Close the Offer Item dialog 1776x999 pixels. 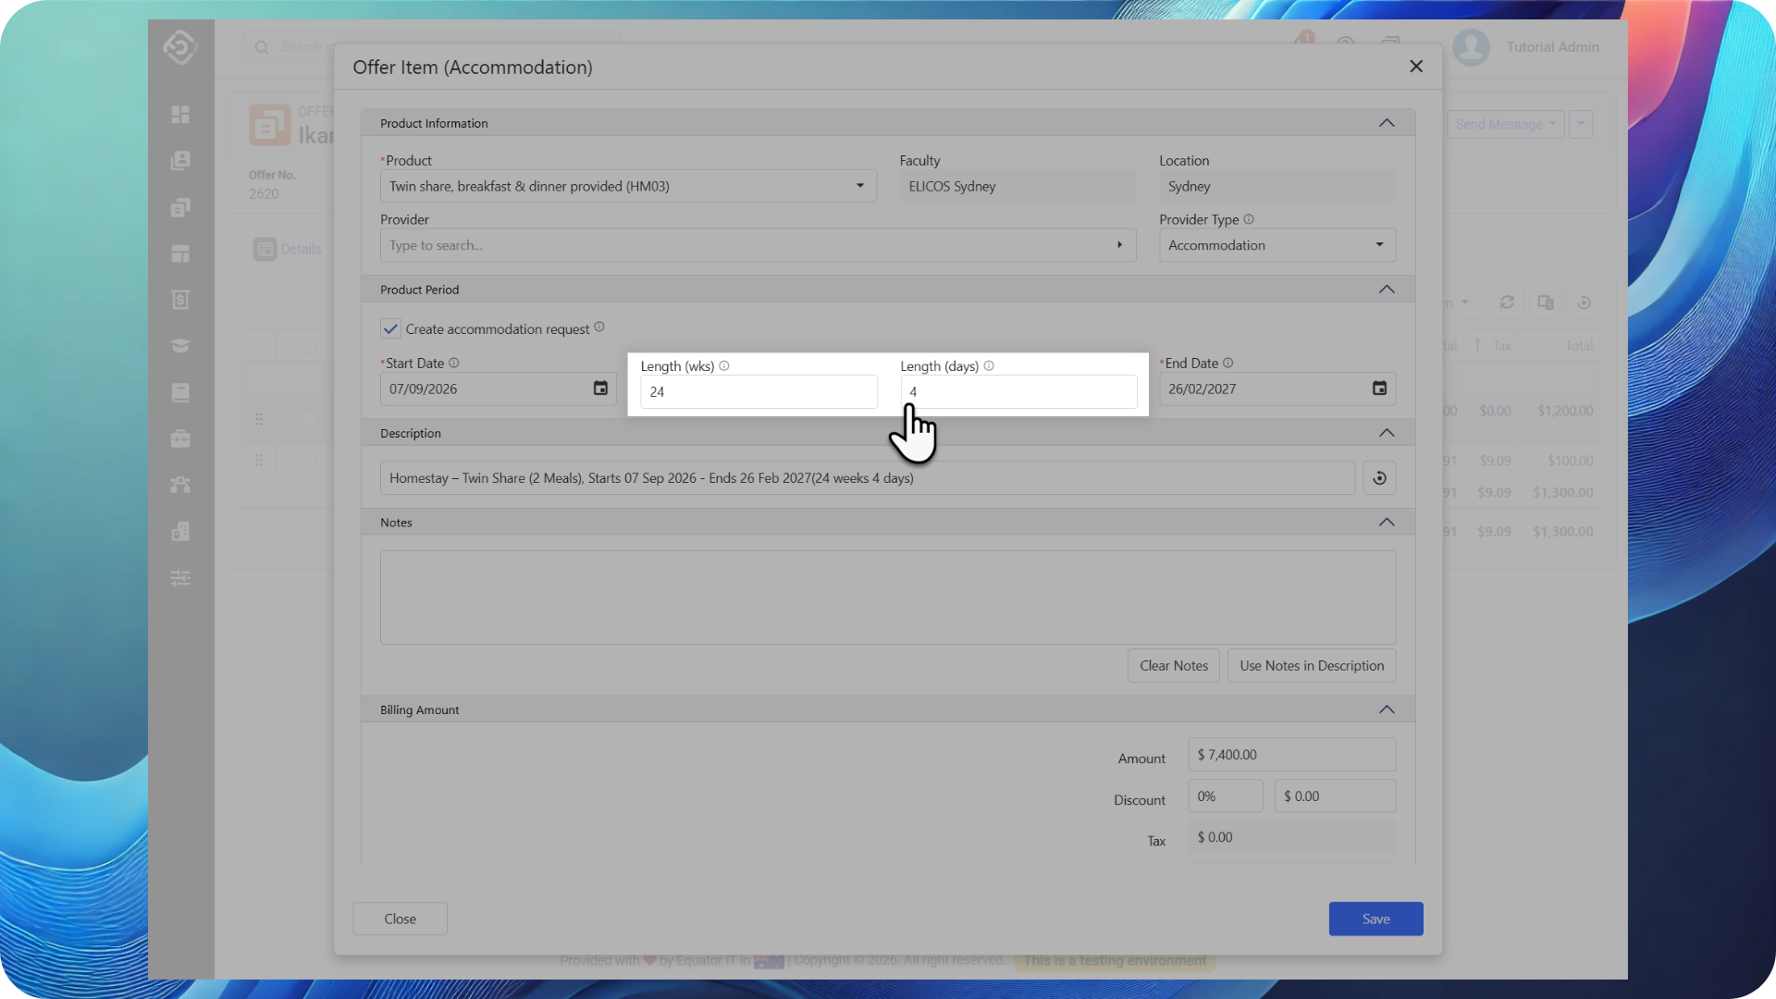pyautogui.click(x=1415, y=67)
